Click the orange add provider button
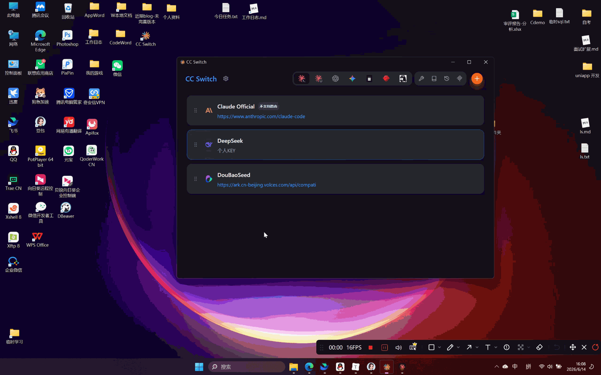601x375 pixels. pyautogui.click(x=477, y=79)
